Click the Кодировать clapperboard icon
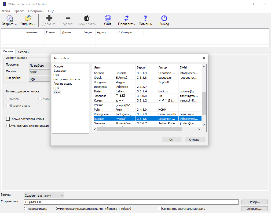Image resolution: width=271 pixels, height=213 pixels. click(87, 18)
